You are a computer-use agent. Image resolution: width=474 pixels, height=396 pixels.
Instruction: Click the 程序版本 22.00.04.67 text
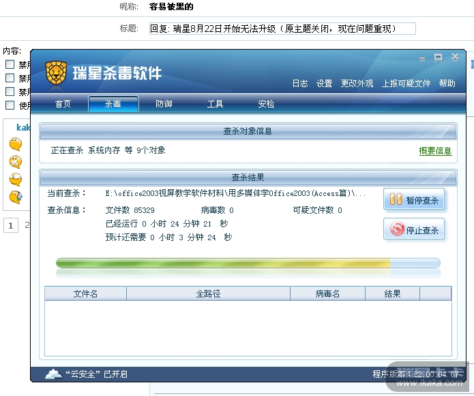coord(415,374)
